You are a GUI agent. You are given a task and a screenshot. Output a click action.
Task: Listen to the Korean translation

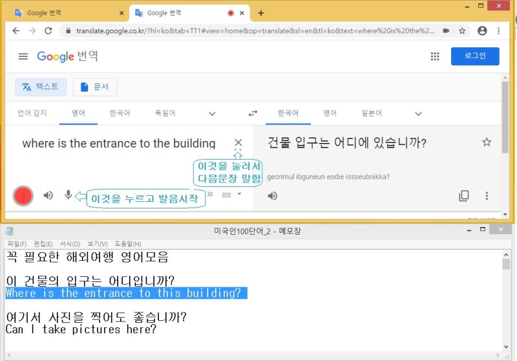click(272, 196)
